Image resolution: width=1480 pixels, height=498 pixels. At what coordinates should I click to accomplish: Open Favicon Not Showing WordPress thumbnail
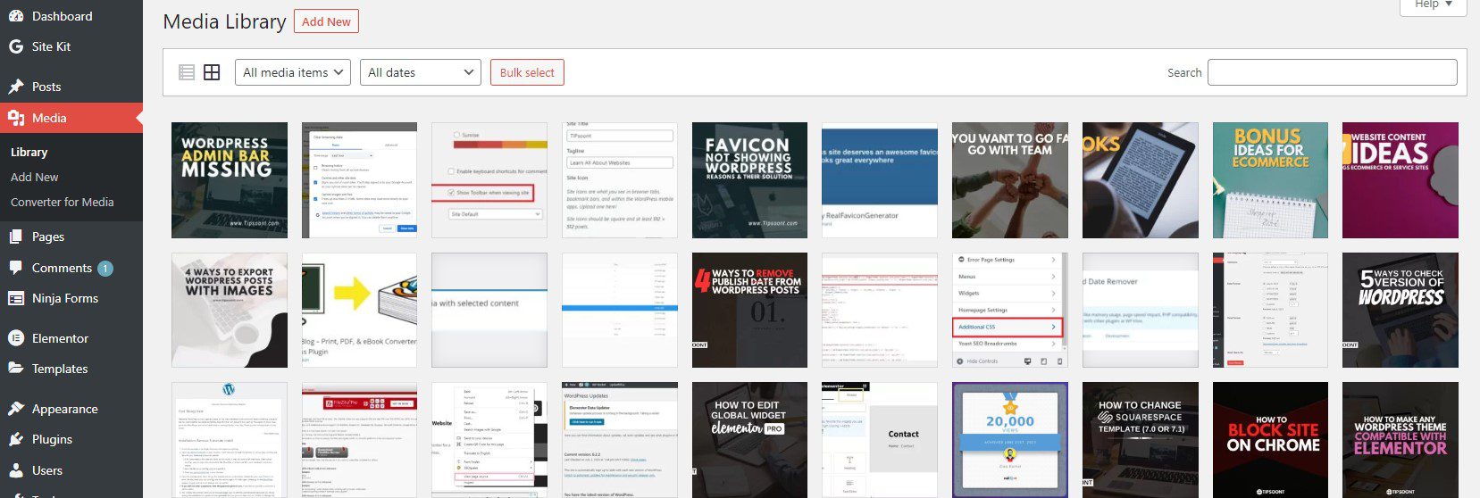[x=749, y=180]
